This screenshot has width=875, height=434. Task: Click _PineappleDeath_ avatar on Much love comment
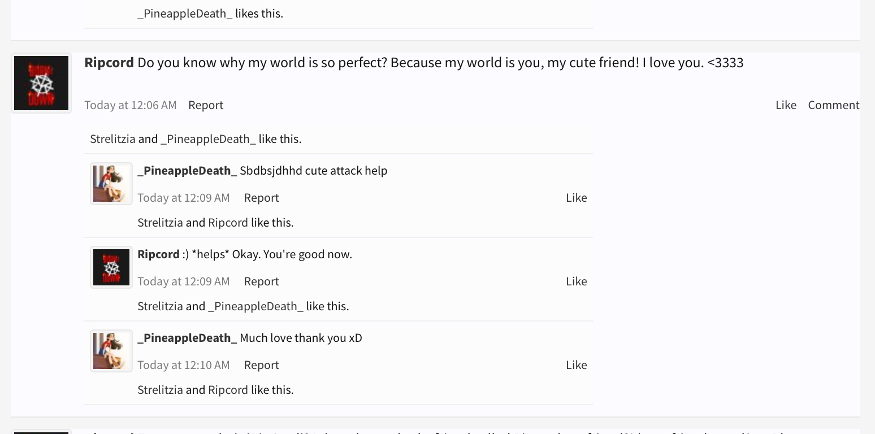coord(111,350)
